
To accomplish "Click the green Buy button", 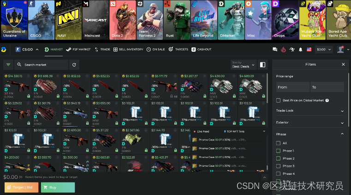I will coord(58,188).
